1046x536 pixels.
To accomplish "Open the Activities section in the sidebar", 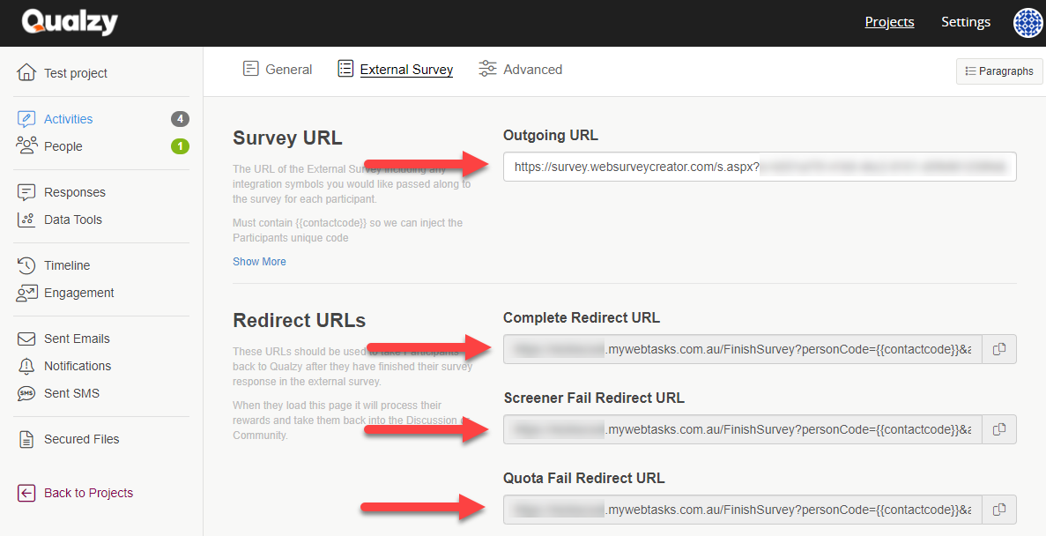I will (68, 118).
